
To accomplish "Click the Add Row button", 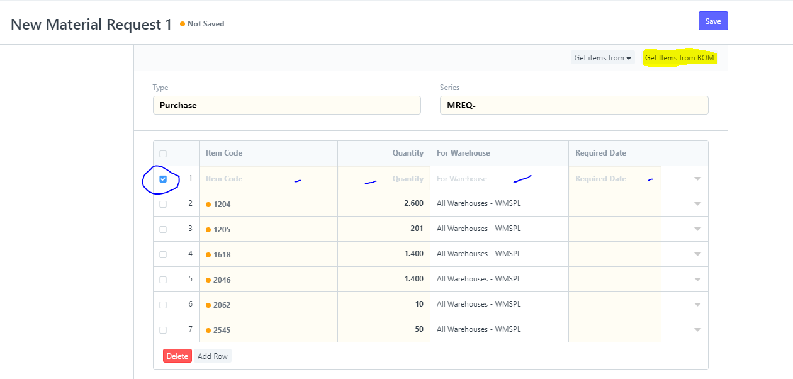I will click(x=212, y=356).
